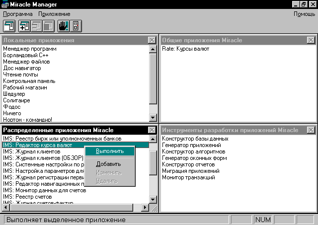Screen dimensions: 318x225
Task: Close the Распределенные приложения Miracle panel
Action: (152, 130)
